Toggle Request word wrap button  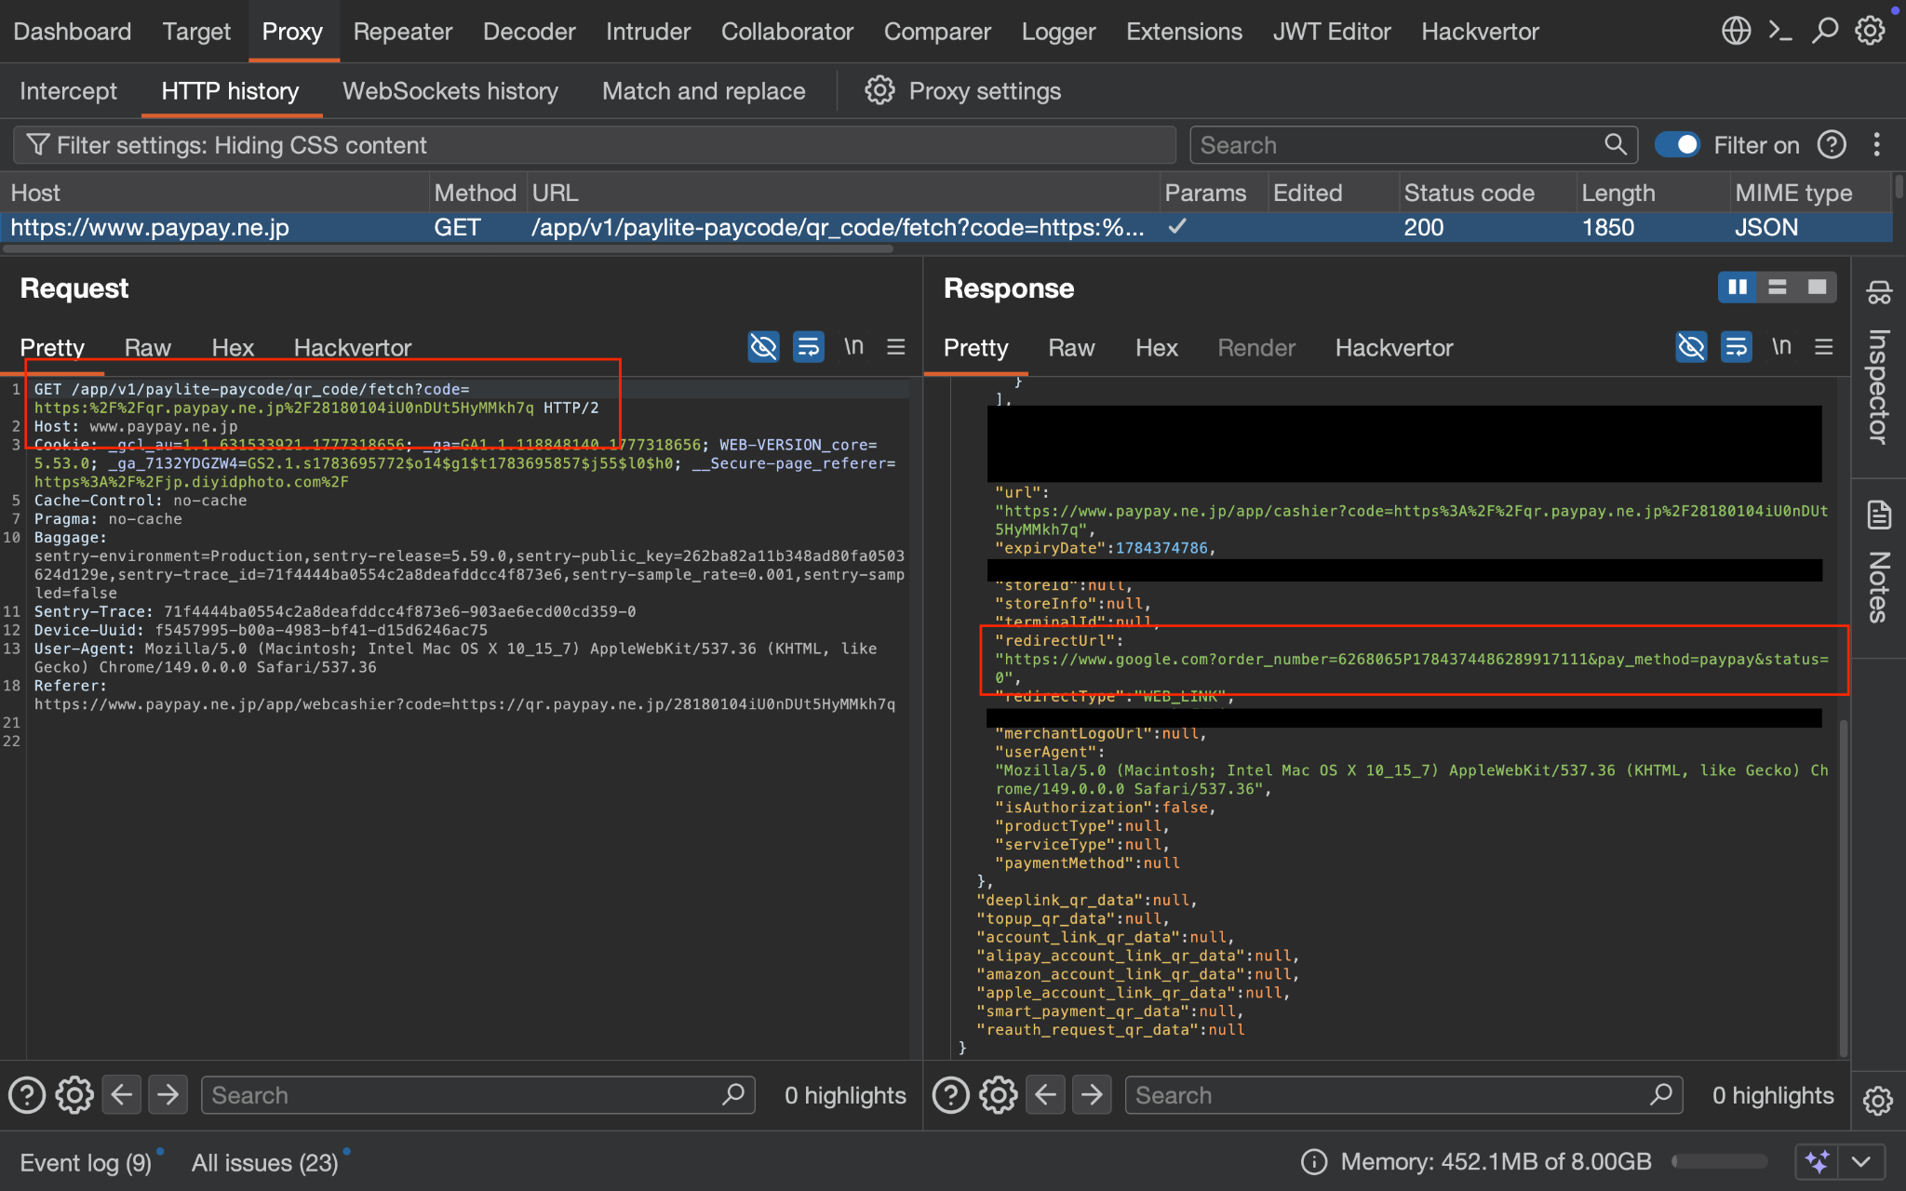pyautogui.click(x=809, y=347)
